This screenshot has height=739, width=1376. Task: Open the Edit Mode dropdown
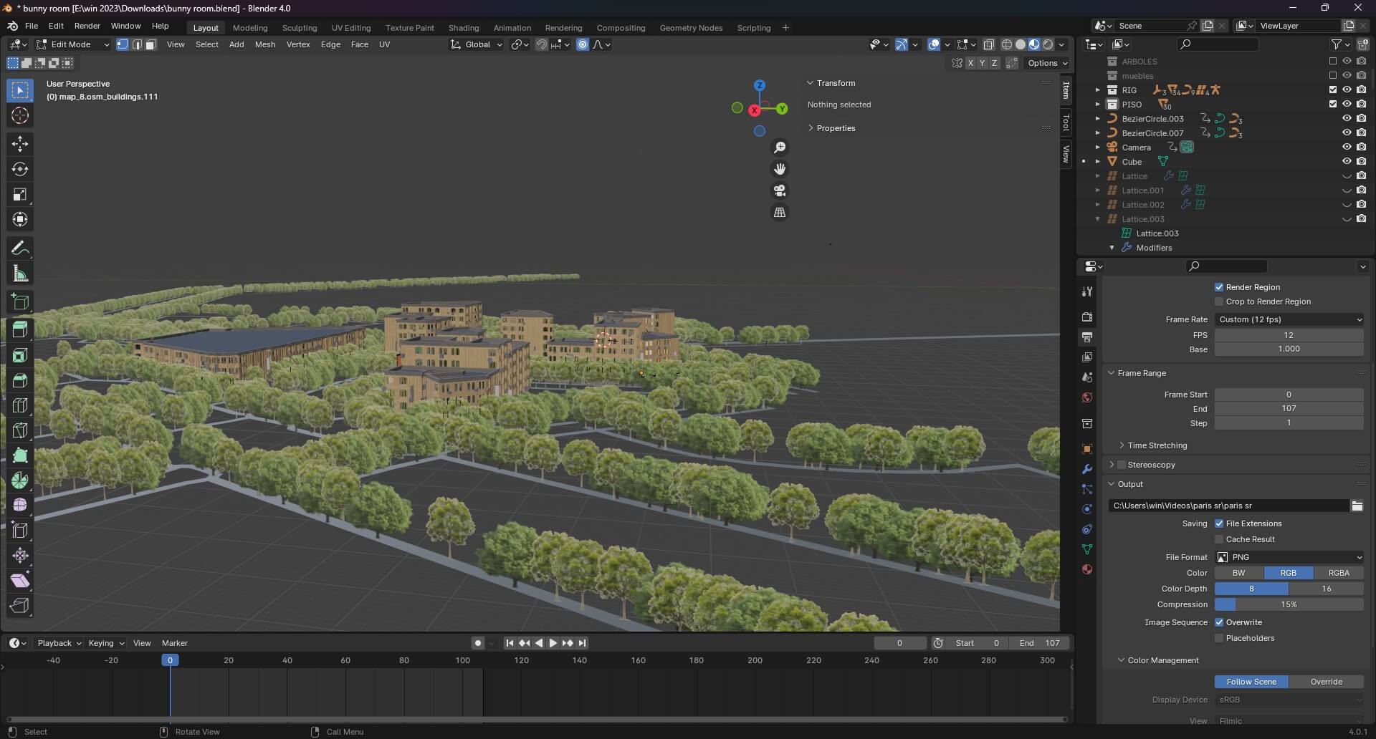point(73,44)
